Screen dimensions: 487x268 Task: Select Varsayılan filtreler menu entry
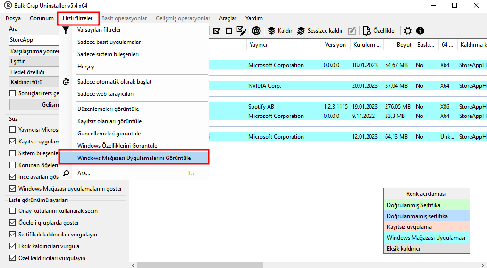click(x=134, y=30)
